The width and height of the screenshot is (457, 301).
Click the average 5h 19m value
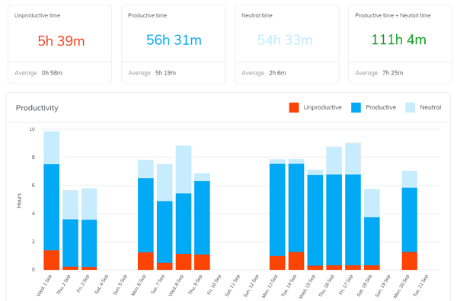[165, 73]
